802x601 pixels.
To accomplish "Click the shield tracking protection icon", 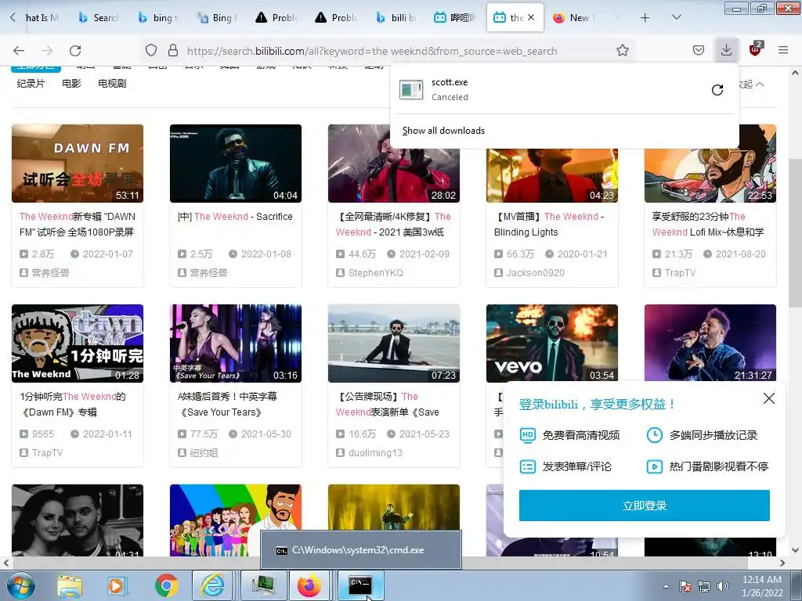I will point(151,51).
